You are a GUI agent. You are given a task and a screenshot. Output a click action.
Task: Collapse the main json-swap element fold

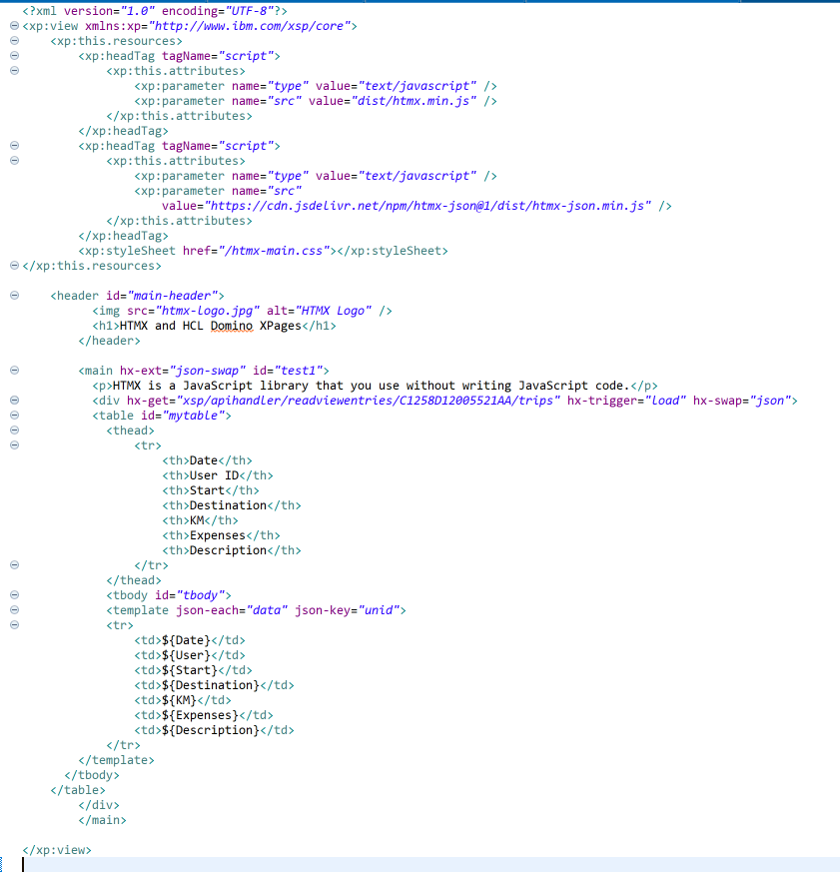[13, 371]
